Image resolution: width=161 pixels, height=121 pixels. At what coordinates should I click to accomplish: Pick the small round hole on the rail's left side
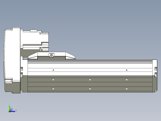point(53,70)
